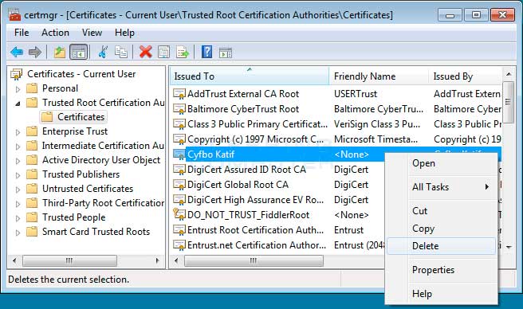
Task: Click the DigiCert Global Root CA certificate icon
Action: point(179,185)
